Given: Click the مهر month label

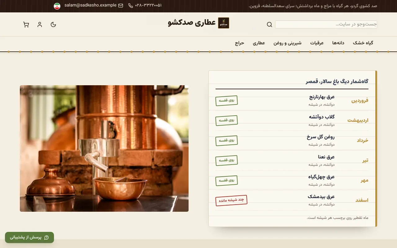Looking at the screenshot, I should (x=365, y=180).
